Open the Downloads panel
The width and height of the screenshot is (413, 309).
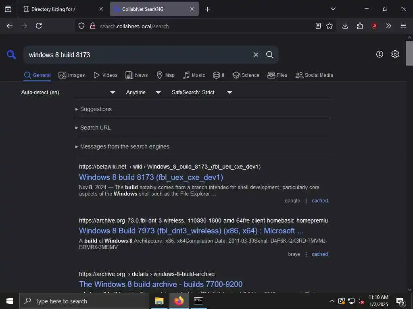coord(345,26)
